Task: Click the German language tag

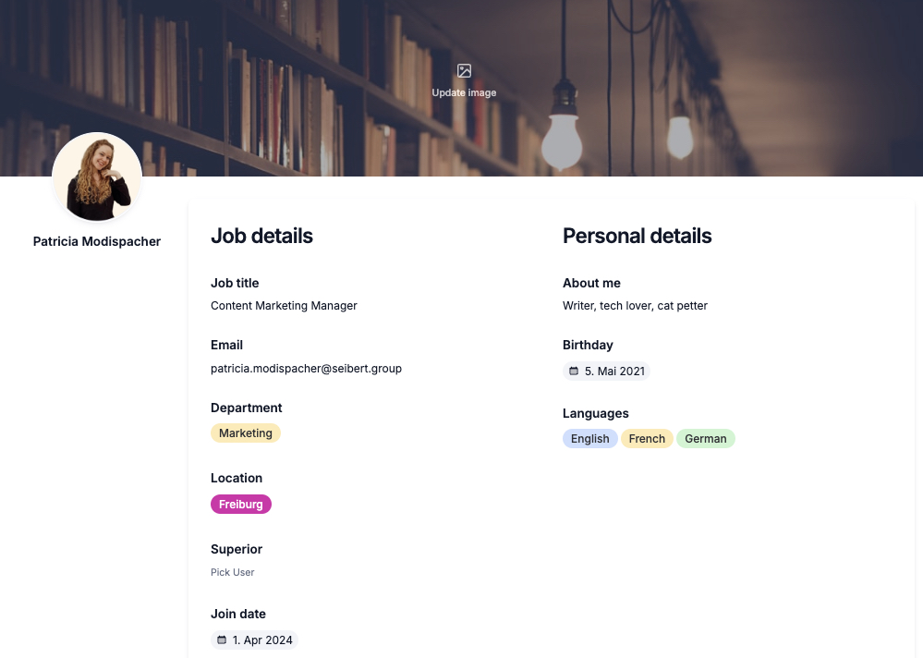Action: click(705, 438)
